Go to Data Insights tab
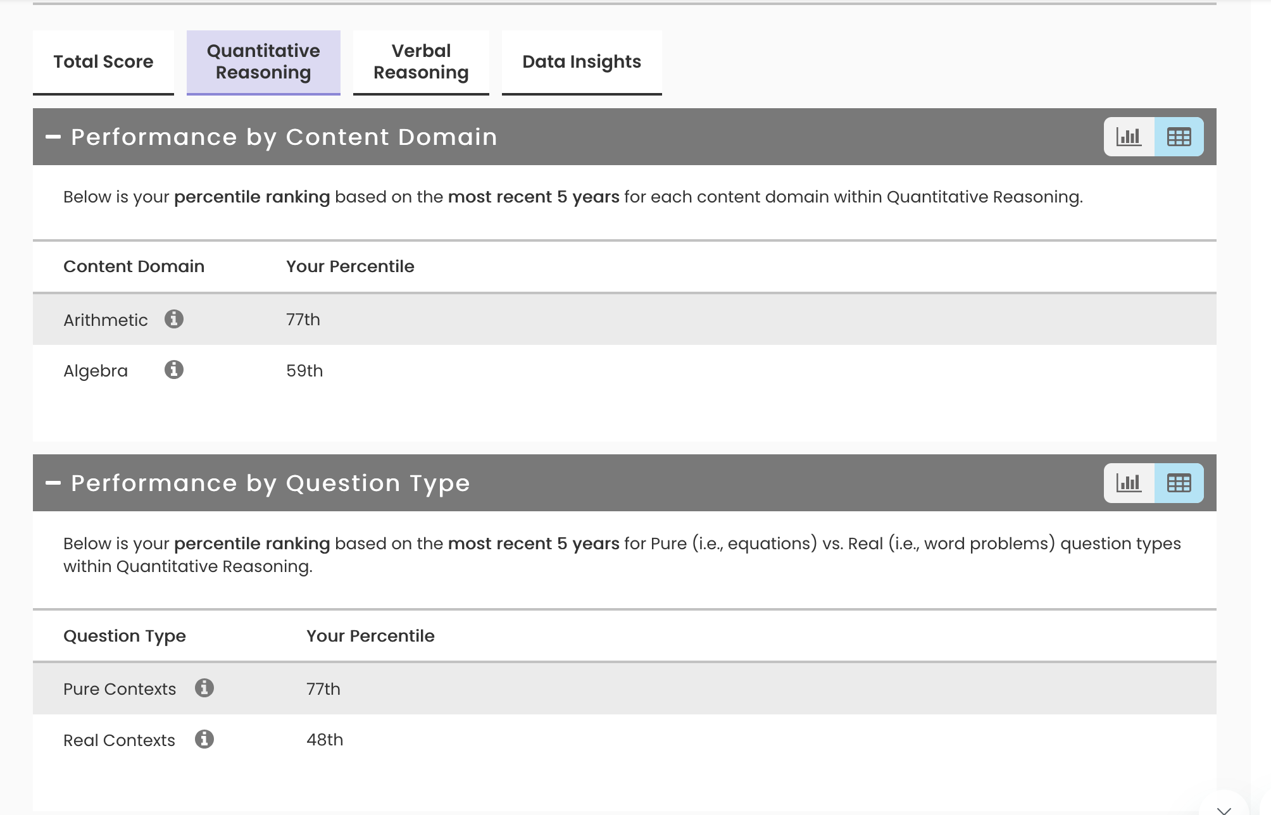Image resolution: width=1271 pixels, height=815 pixels. coord(581,62)
